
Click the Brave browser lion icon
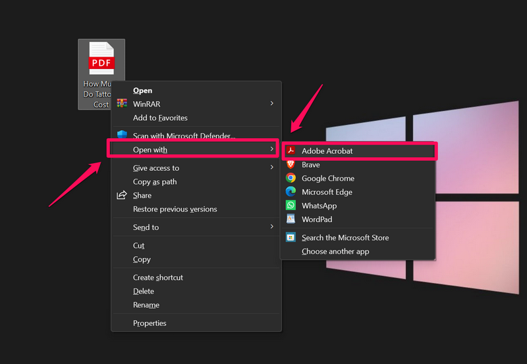pos(291,165)
